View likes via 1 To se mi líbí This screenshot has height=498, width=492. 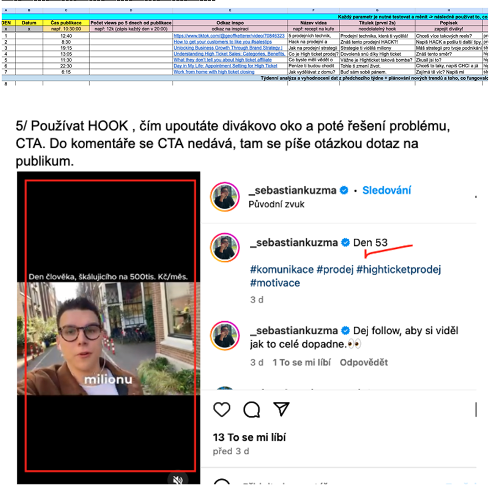pos(301,363)
